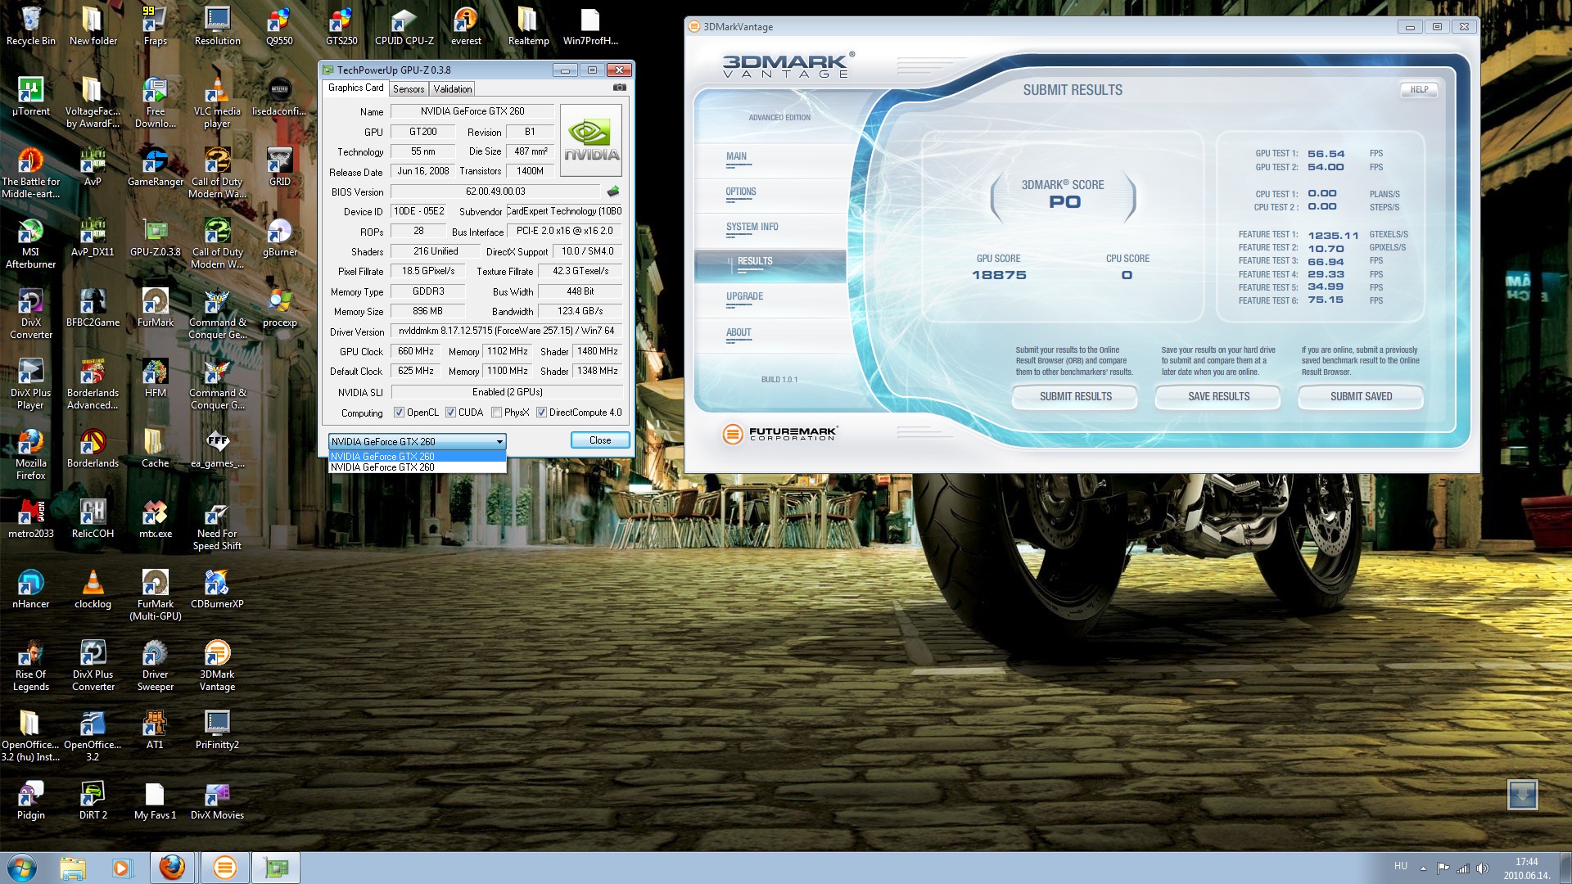The image size is (1572, 884).
Task: Open the Borderlands desktop shortcut
Action: [93, 449]
